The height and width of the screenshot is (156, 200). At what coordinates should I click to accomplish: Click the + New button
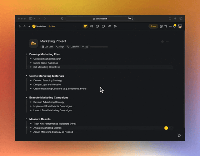(x=52, y=26)
